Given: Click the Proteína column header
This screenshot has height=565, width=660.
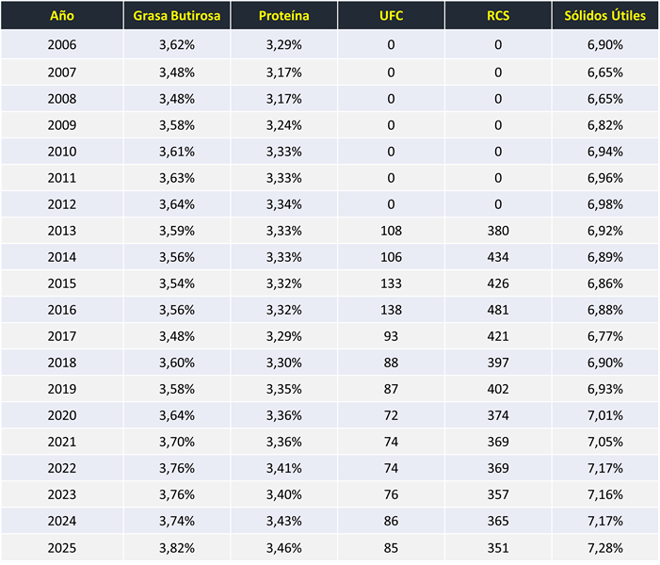Looking at the screenshot, I should [x=283, y=16].
